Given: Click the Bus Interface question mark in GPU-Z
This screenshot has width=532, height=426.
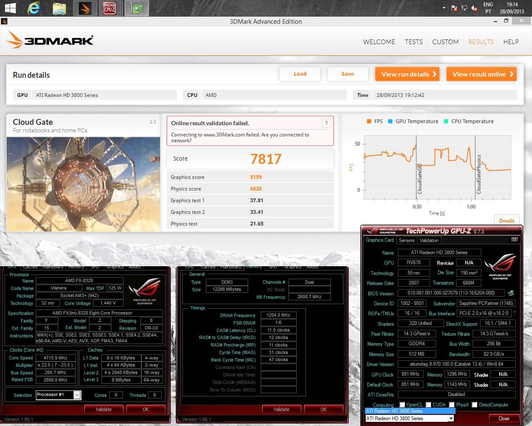Looking at the screenshot, I should [514, 313].
